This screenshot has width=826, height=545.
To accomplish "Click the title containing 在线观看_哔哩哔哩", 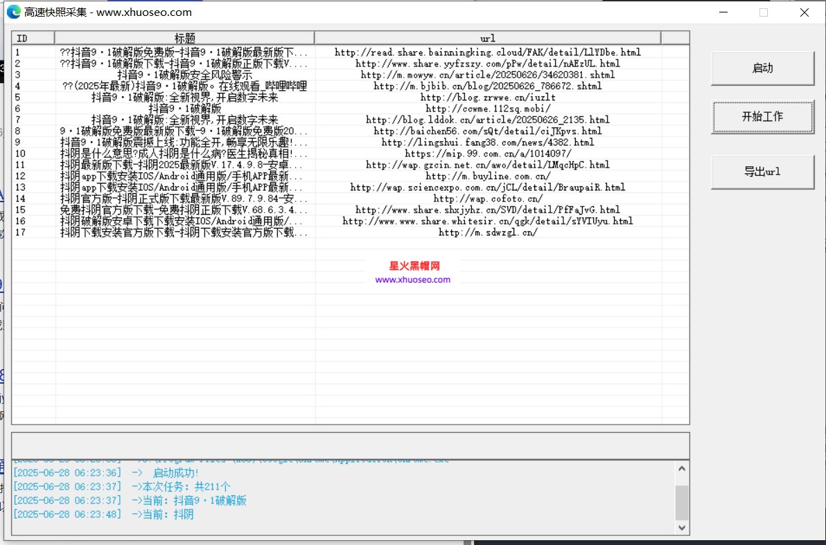I will coord(185,87).
